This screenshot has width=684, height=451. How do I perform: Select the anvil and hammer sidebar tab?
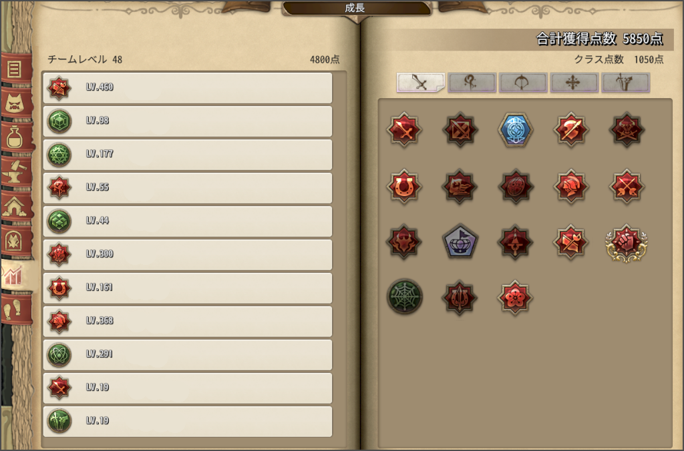16,171
